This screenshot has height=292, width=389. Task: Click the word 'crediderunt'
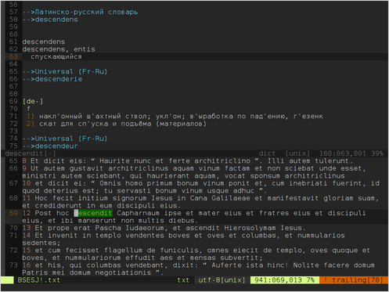pos(59,206)
